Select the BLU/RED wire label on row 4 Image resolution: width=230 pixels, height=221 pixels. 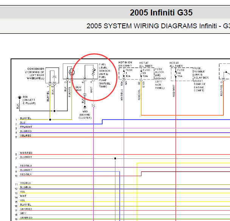26,131
